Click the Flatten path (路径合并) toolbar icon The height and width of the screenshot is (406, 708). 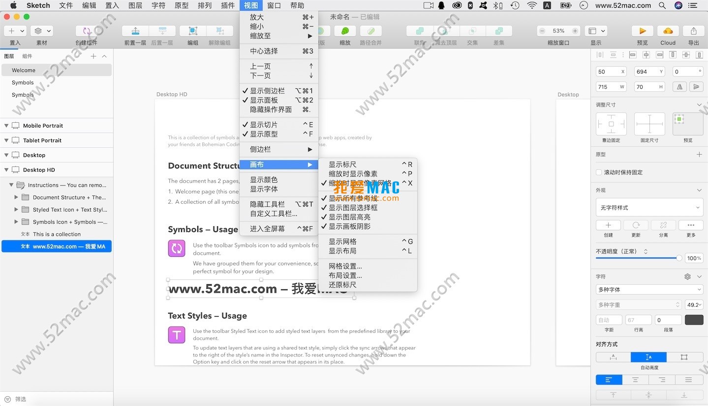(x=370, y=31)
